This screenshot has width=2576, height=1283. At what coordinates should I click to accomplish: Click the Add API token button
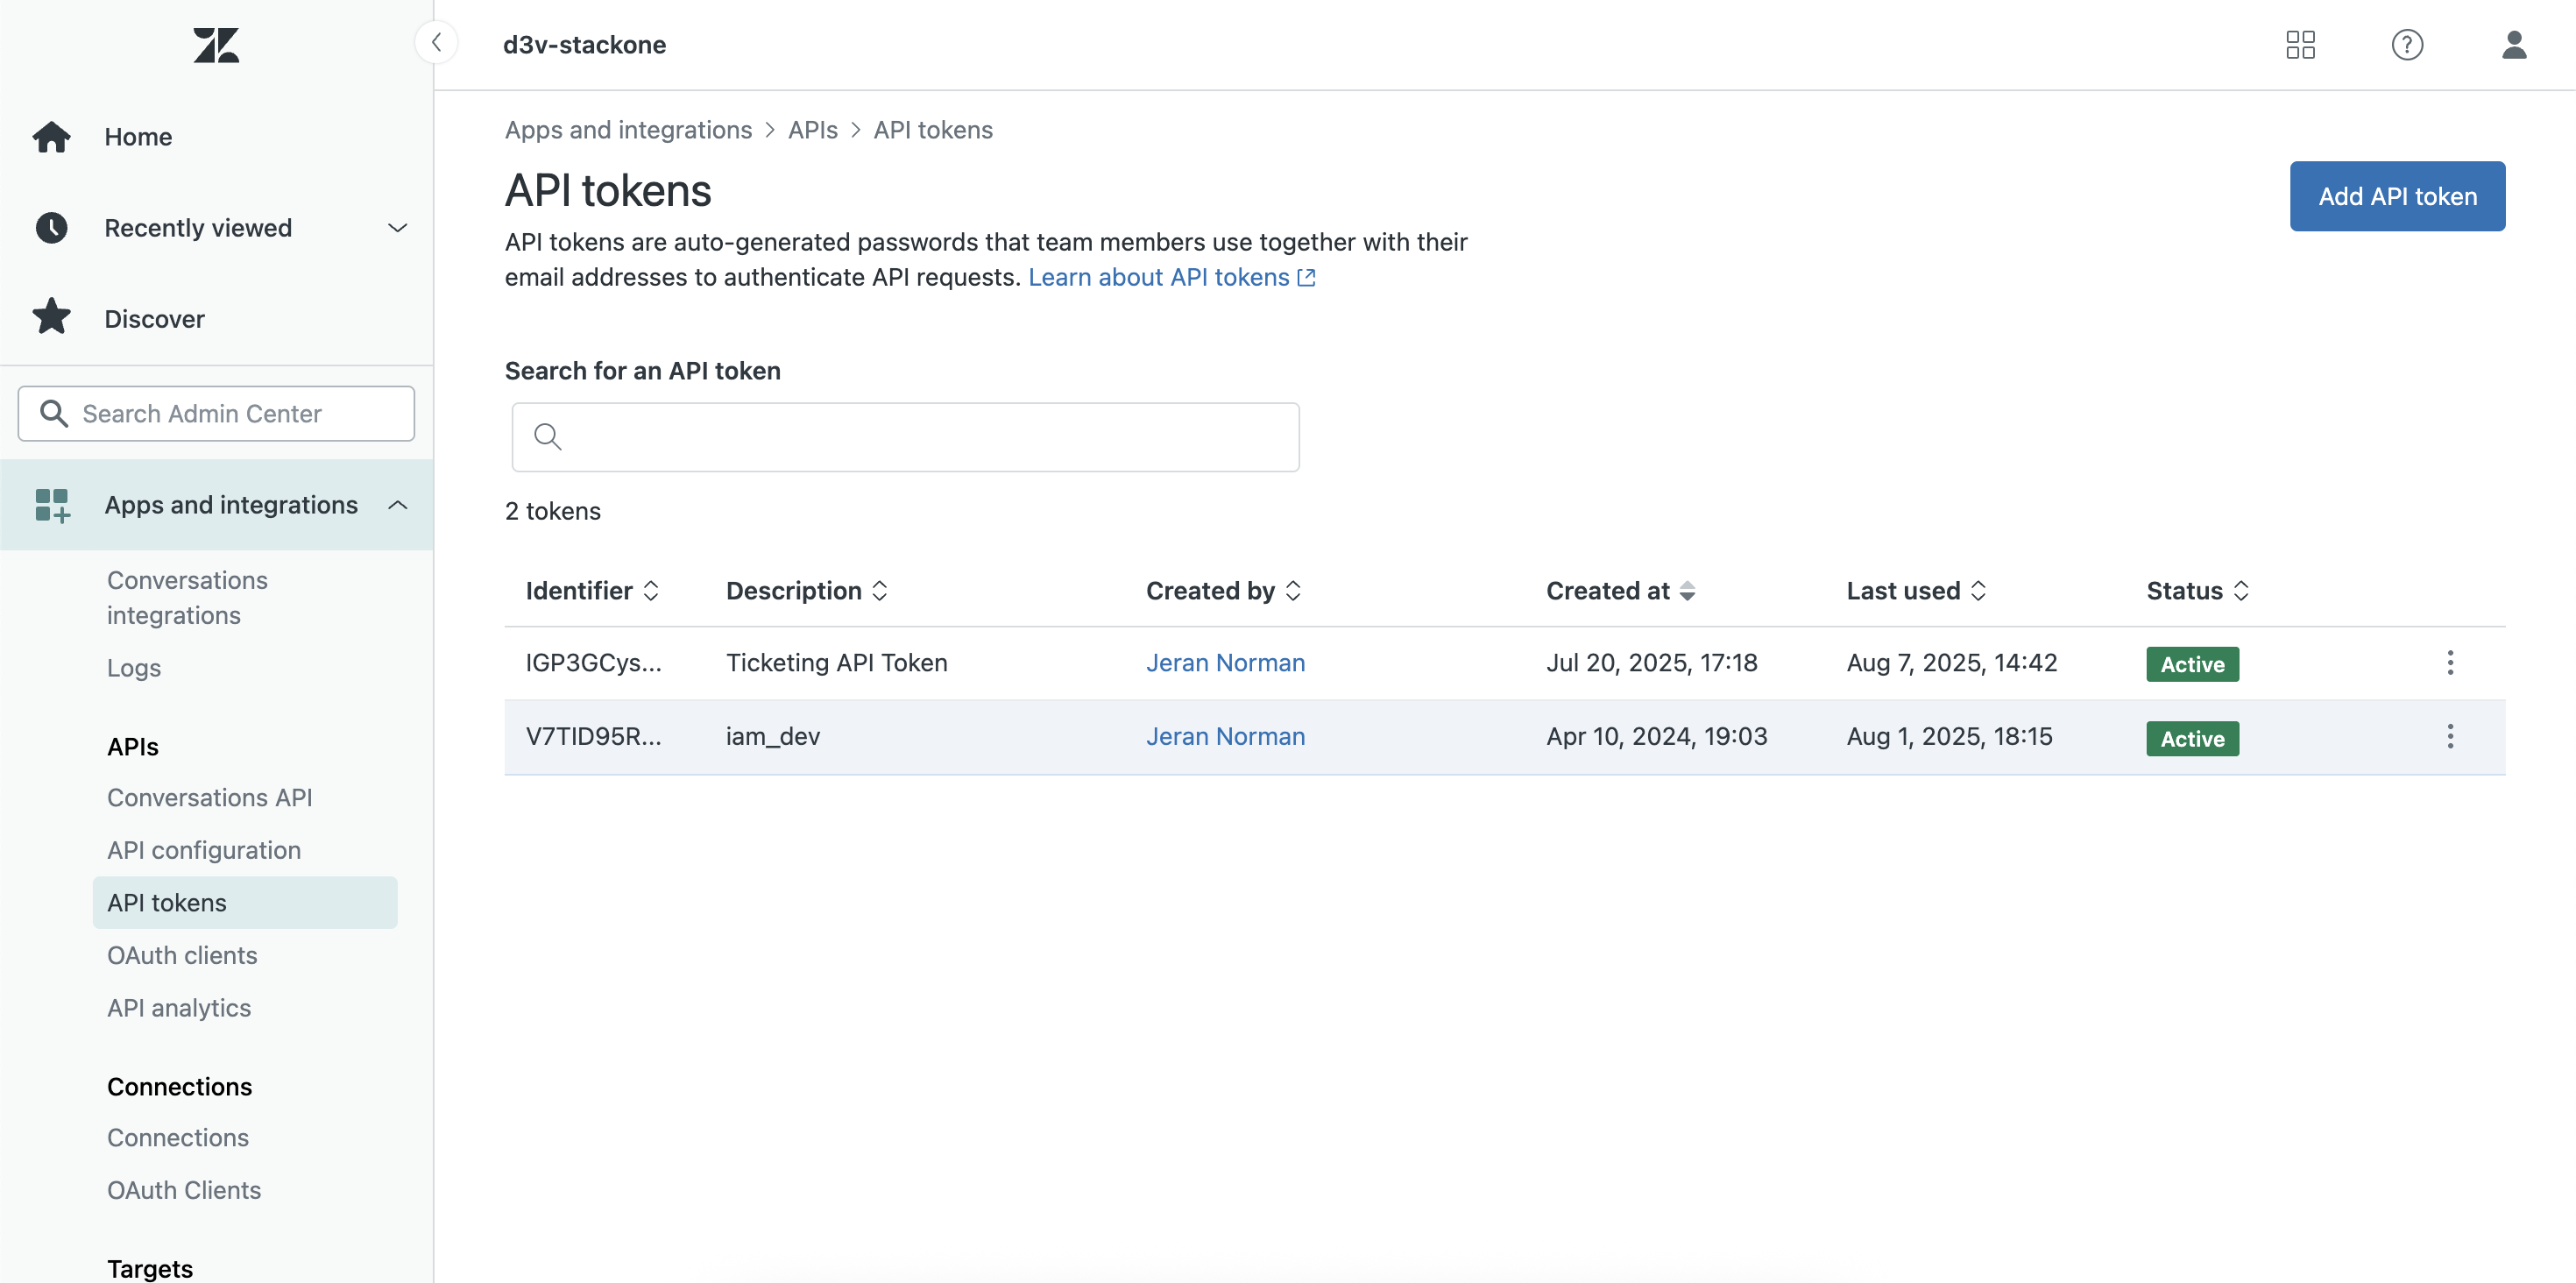[x=2396, y=196]
